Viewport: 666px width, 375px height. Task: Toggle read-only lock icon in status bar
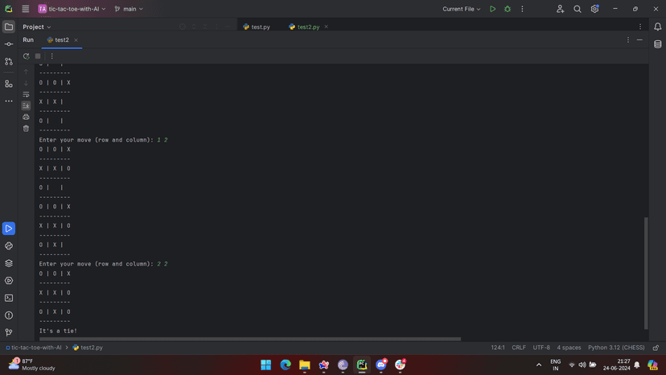click(656, 348)
